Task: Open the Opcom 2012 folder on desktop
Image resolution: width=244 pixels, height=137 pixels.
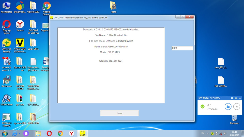Action: click(33, 7)
